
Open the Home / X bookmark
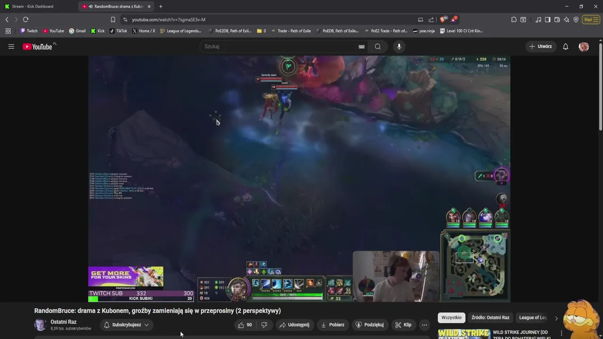tap(144, 31)
